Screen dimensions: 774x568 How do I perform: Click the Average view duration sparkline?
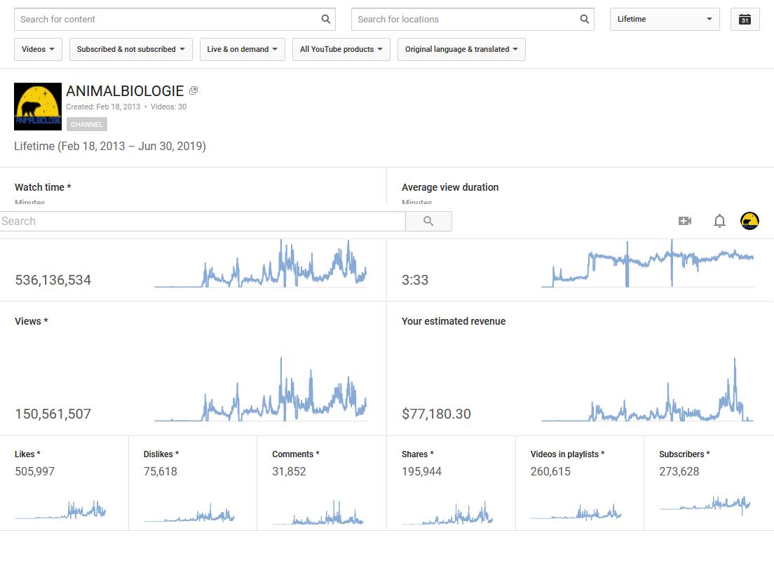click(x=648, y=263)
